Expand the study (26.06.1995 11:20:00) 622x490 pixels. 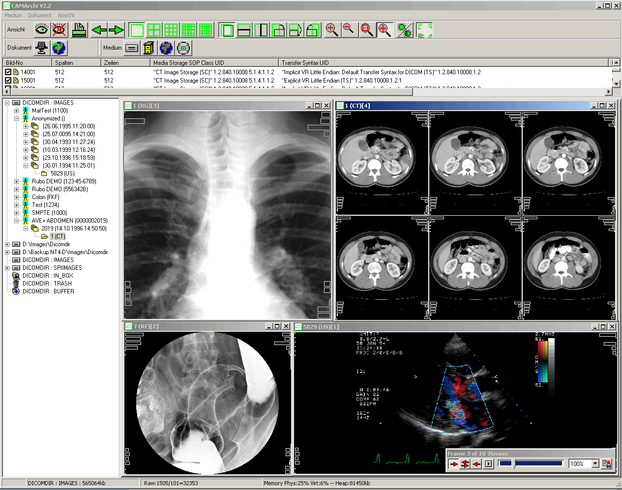point(26,126)
